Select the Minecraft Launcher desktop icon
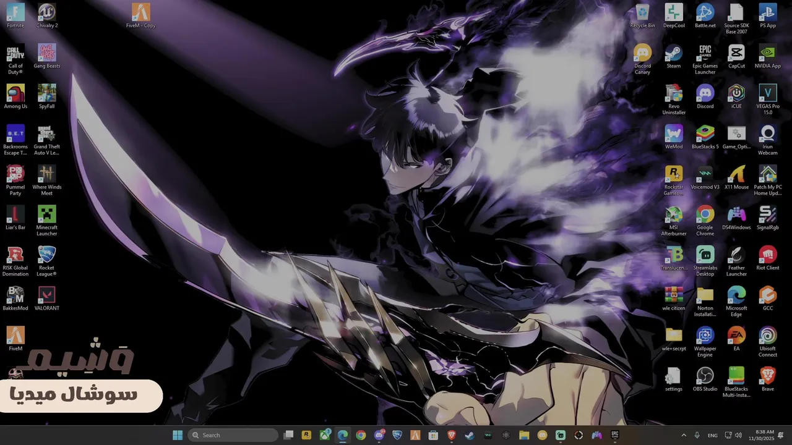This screenshot has height=445, width=792. point(47,221)
